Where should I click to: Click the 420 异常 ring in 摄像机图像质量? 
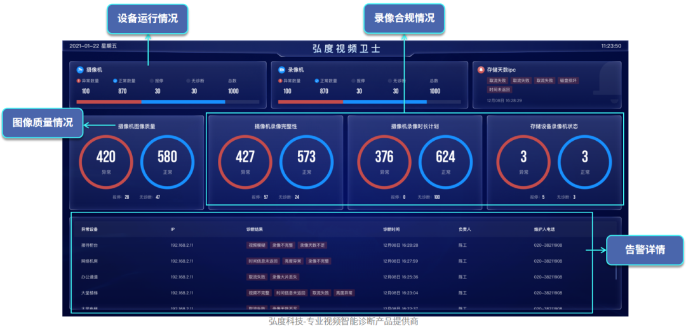(106, 162)
